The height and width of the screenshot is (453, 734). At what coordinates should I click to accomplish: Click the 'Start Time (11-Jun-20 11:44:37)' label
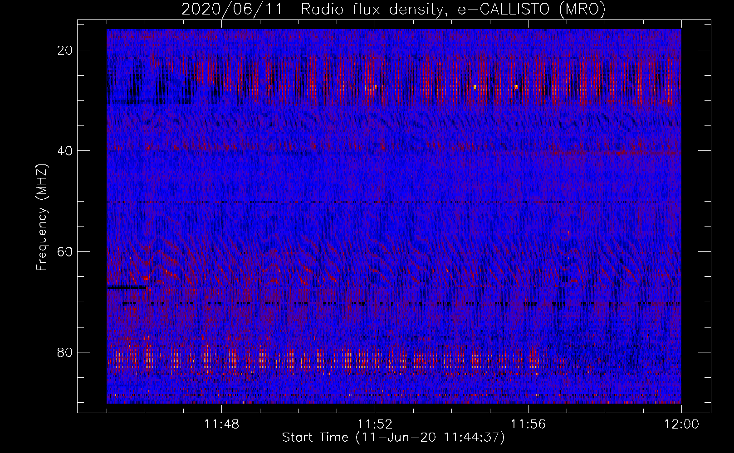(x=393, y=438)
